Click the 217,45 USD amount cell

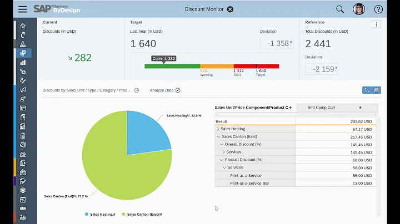(x=336, y=137)
